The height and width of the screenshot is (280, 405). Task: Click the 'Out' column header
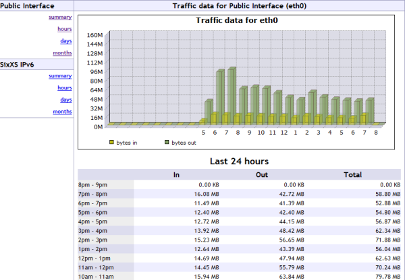[259, 174]
